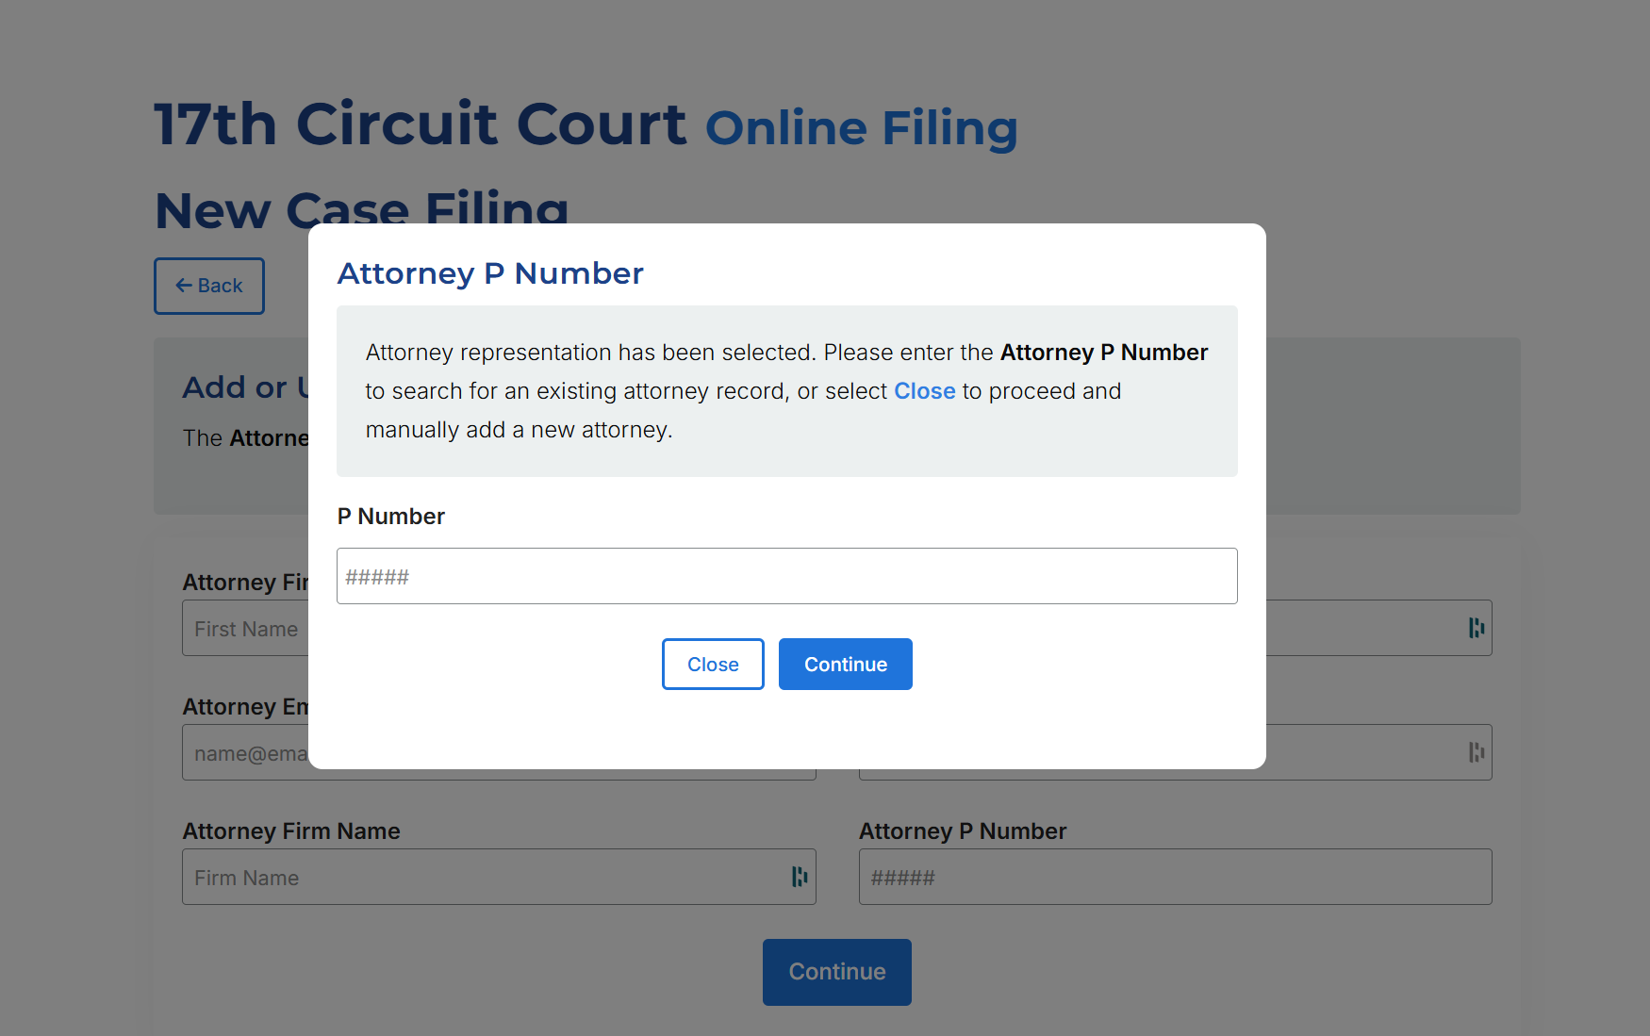Click the 'Attorney P Number' dialog title
The height and width of the screenshot is (1036, 1650).
[x=490, y=273]
